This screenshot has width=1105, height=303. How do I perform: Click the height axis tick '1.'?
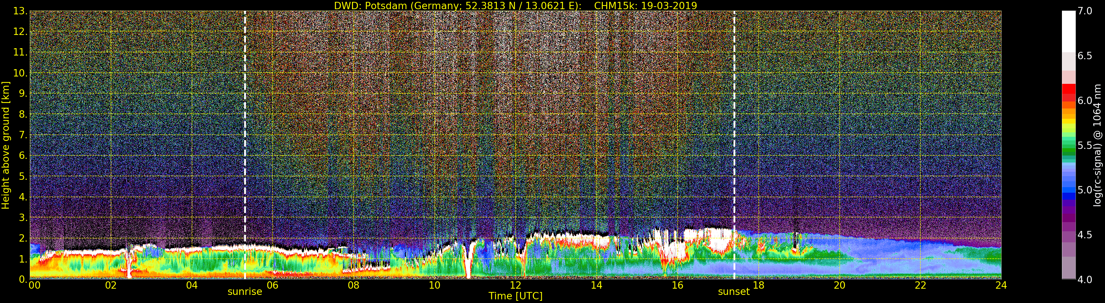[23, 259]
